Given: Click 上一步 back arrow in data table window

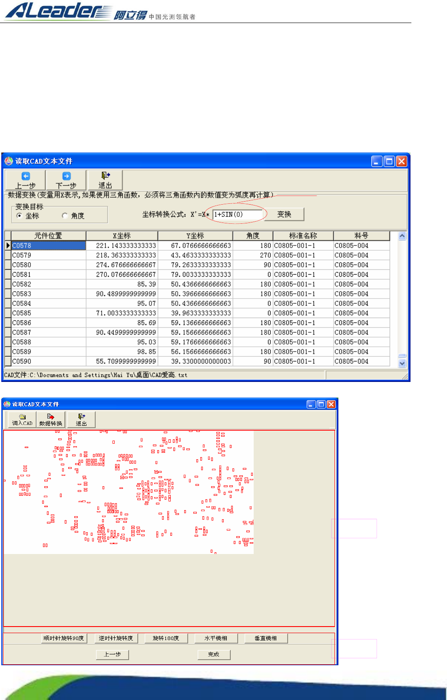Looking at the screenshot, I should click(x=25, y=180).
